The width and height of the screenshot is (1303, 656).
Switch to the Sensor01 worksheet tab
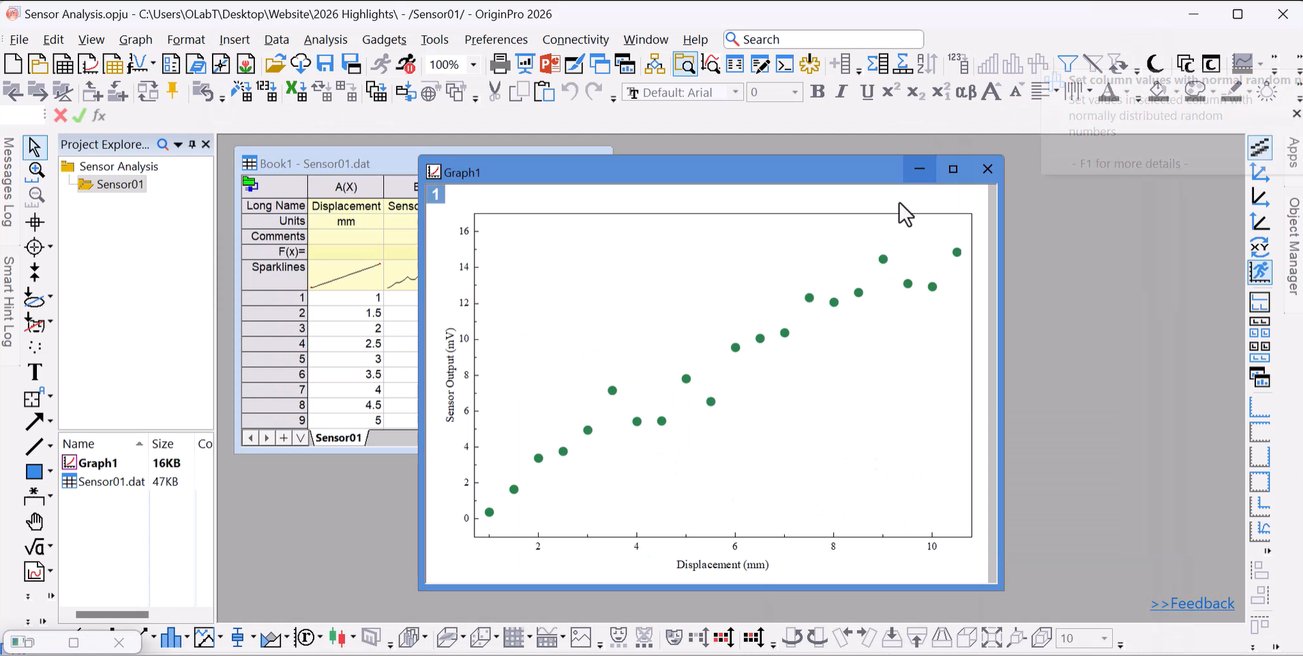[338, 438]
